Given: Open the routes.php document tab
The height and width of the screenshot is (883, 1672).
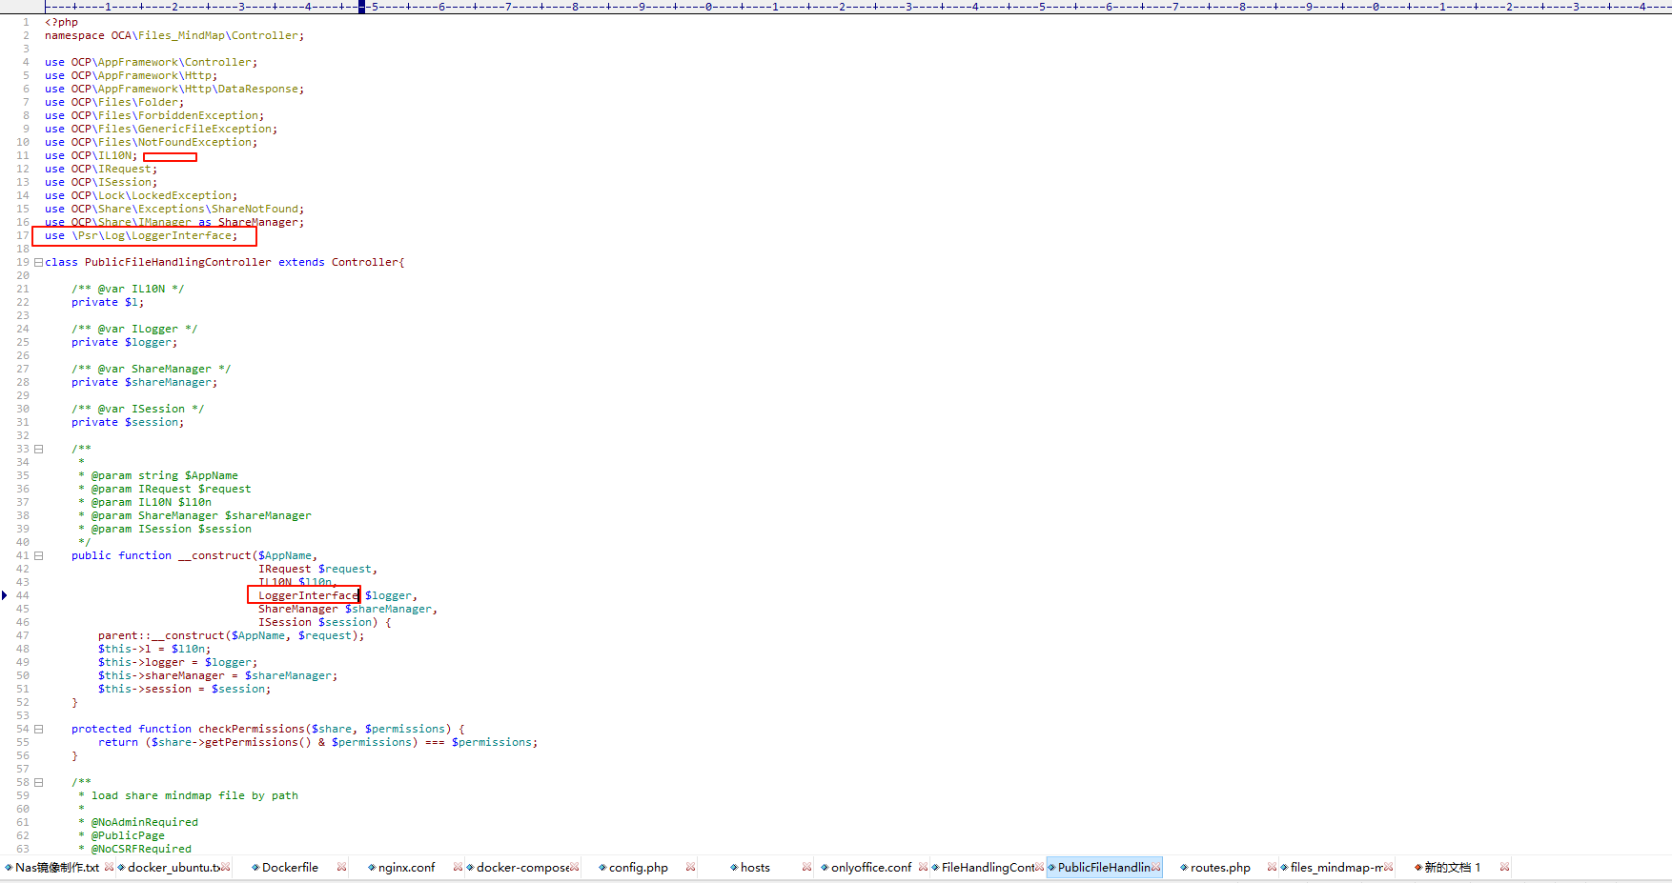Looking at the screenshot, I should click(x=1220, y=867).
